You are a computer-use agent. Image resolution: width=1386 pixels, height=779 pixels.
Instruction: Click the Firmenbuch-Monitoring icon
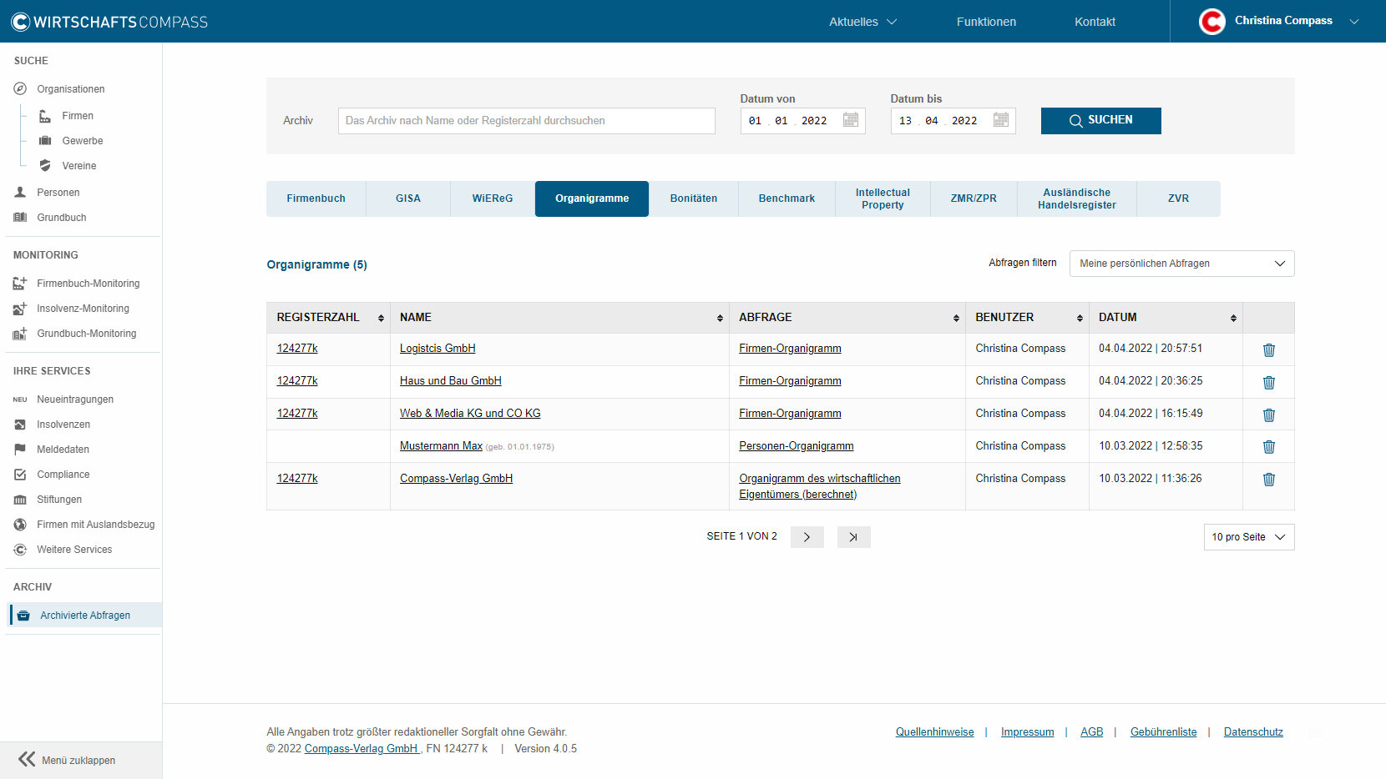point(20,284)
